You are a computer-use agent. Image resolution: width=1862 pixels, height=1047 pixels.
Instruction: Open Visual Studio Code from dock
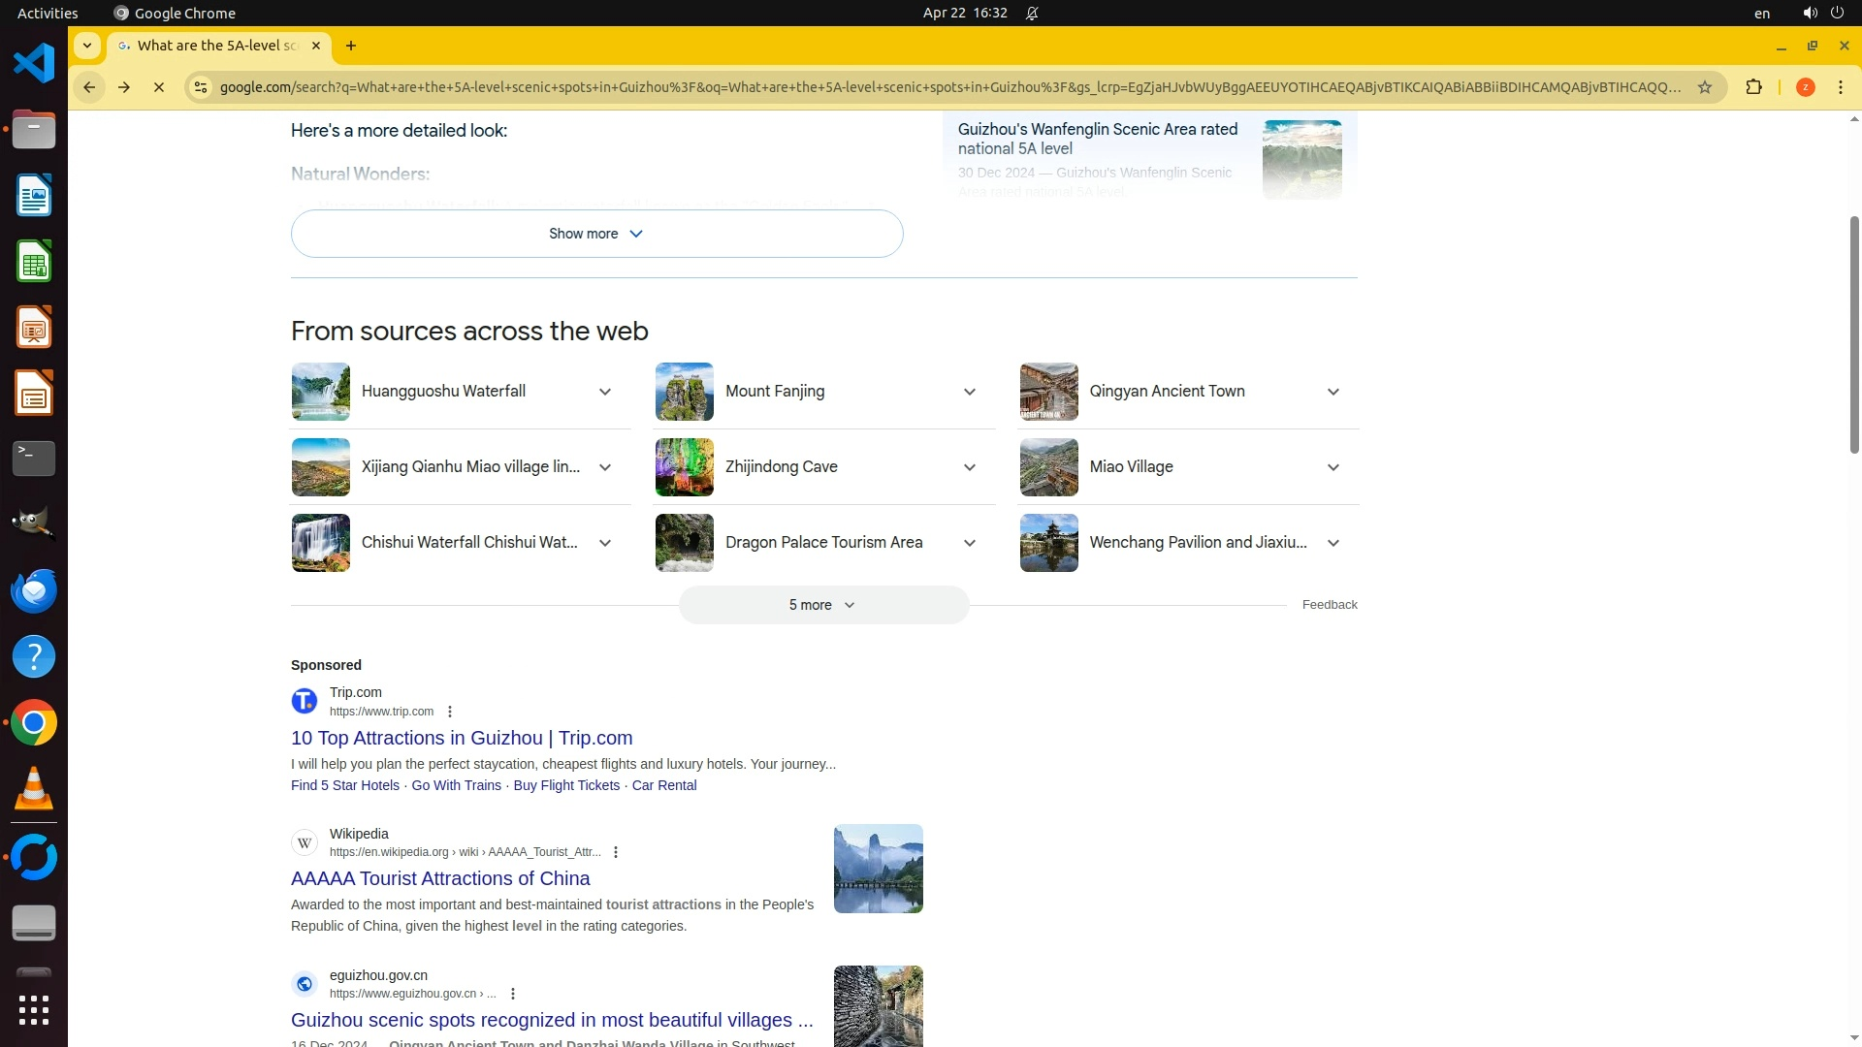tap(34, 64)
